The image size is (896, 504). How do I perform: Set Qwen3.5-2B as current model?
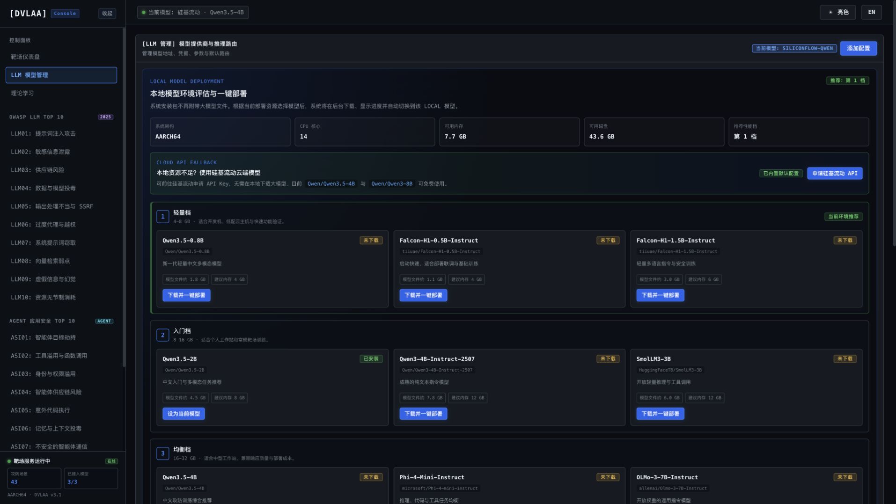pyautogui.click(x=184, y=414)
